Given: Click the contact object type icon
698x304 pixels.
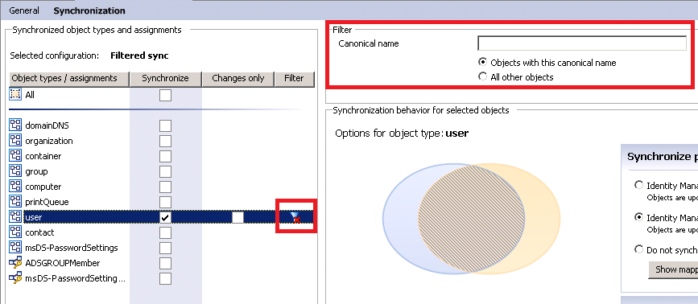Looking at the screenshot, I should pos(15,232).
